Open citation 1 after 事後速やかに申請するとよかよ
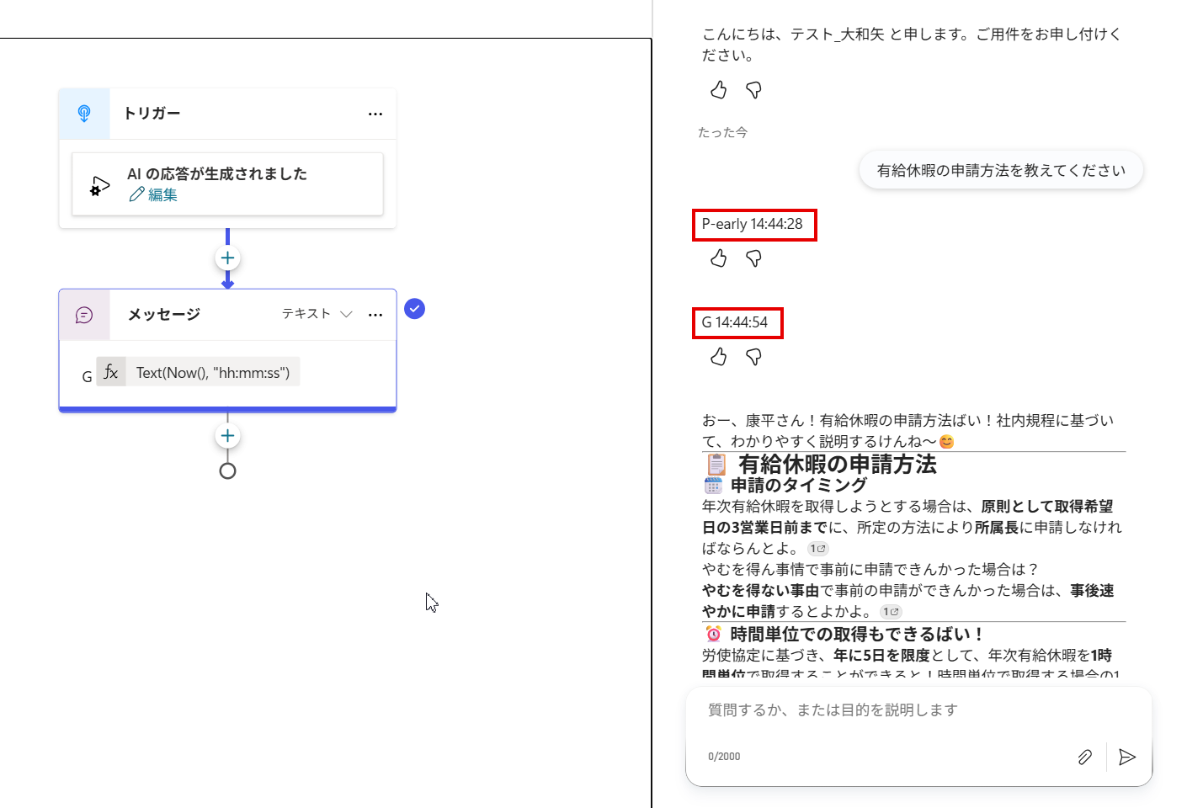1187x808 pixels. point(891,612)
